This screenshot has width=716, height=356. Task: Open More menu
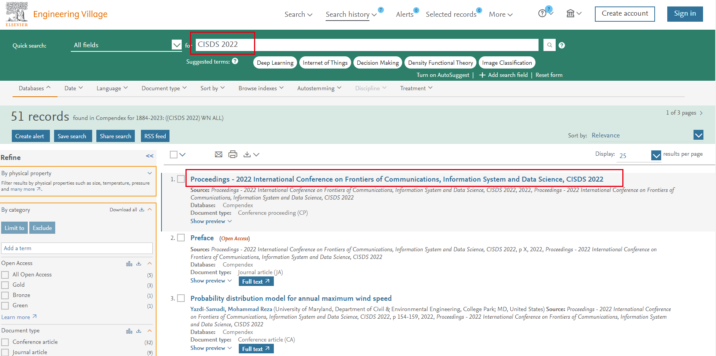click(501, 14)
